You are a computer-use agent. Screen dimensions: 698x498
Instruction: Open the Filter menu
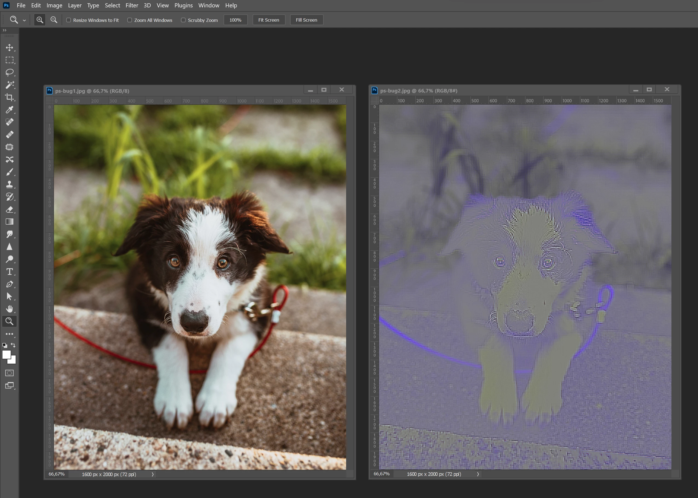click(132, 5)
